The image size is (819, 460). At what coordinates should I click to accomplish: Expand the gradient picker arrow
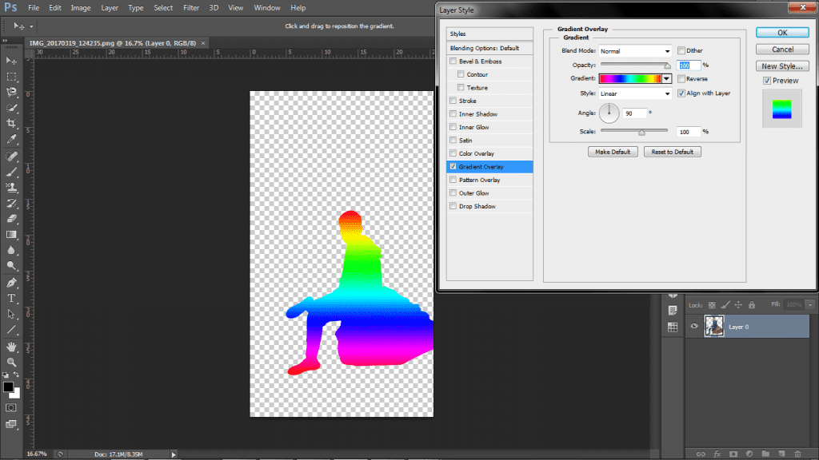tap(667, 79)
